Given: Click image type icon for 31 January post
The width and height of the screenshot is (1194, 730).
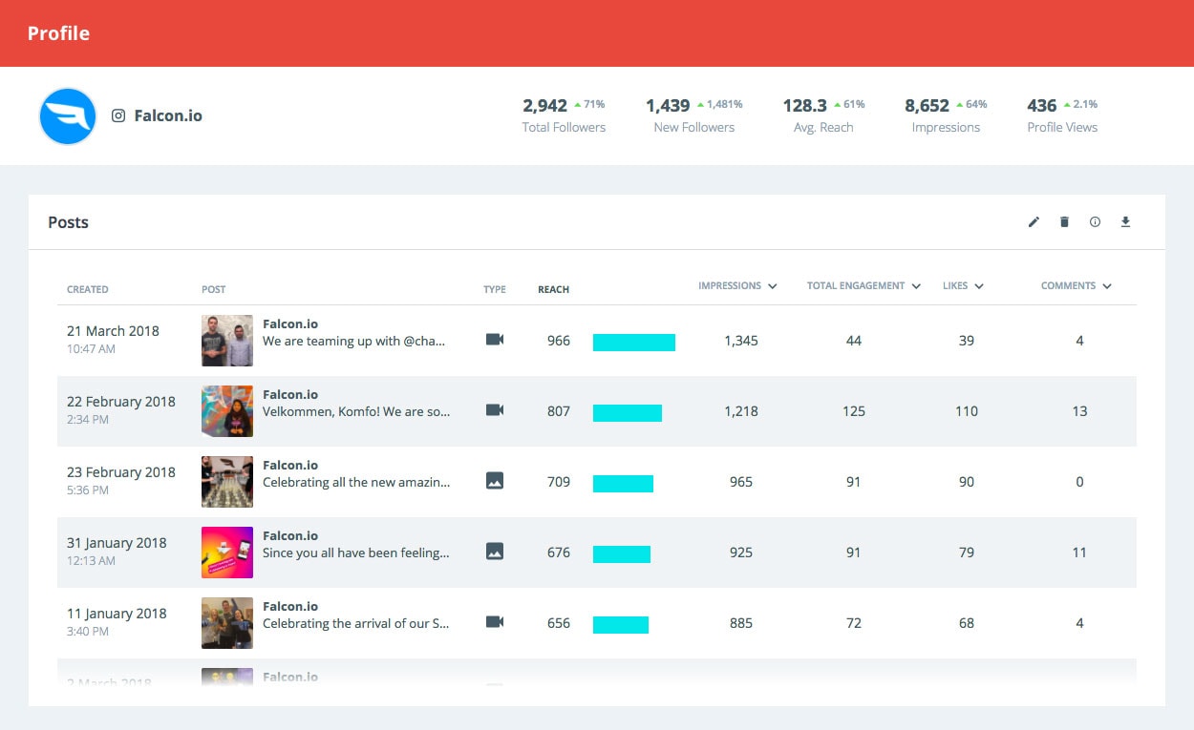Looking at the screenshot, I should tap(495, 552).
